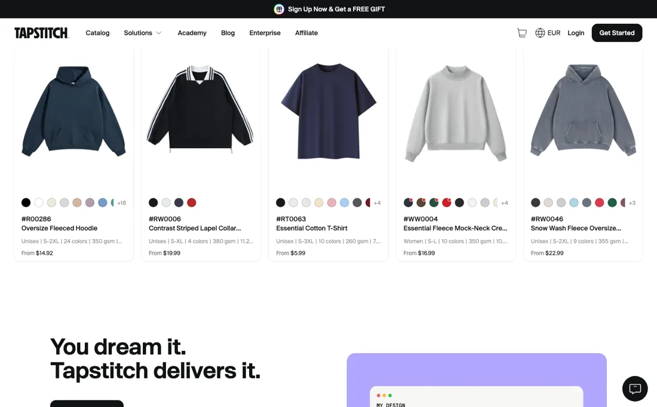Open the striped lapel collar sweater image
Viewport: 657px width, 407px height.
point(200,110)
